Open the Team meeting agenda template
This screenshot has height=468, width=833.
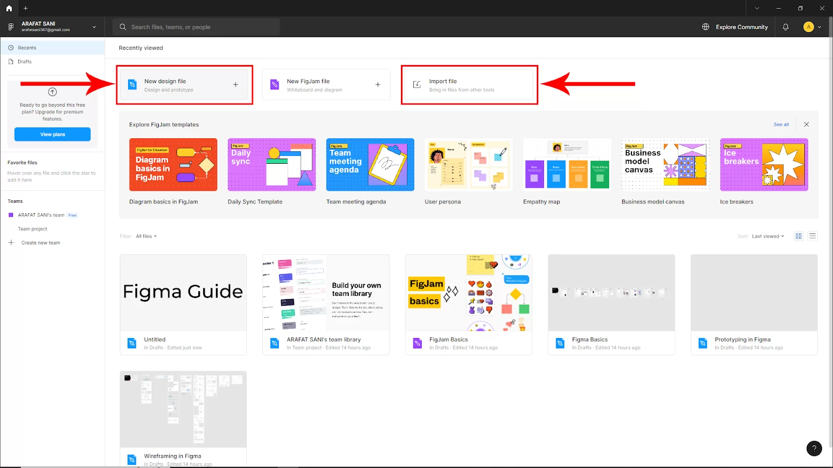[370, 164]
